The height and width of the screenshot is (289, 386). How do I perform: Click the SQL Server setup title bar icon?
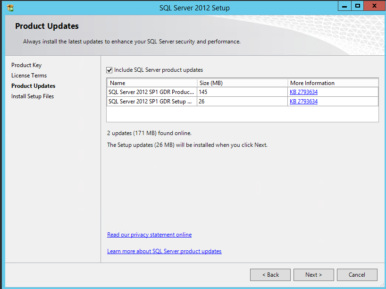click(10, 8)
